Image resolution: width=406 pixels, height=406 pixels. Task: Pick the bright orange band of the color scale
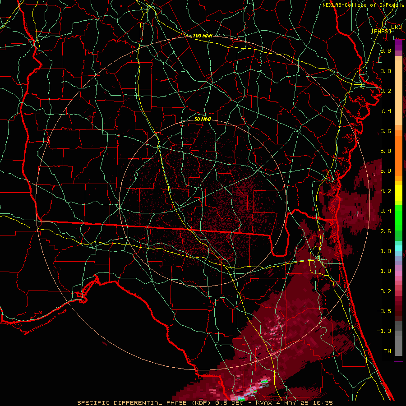(x=398, y=156)
